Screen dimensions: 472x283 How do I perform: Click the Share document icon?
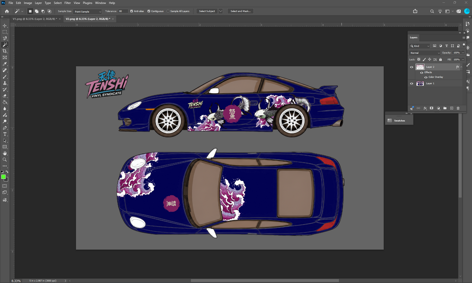[x=415, y=11]
